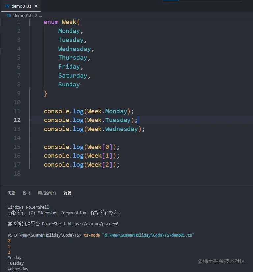Click Week[1] on line 16
Screen dimensions: 253x272
point(100,156)
